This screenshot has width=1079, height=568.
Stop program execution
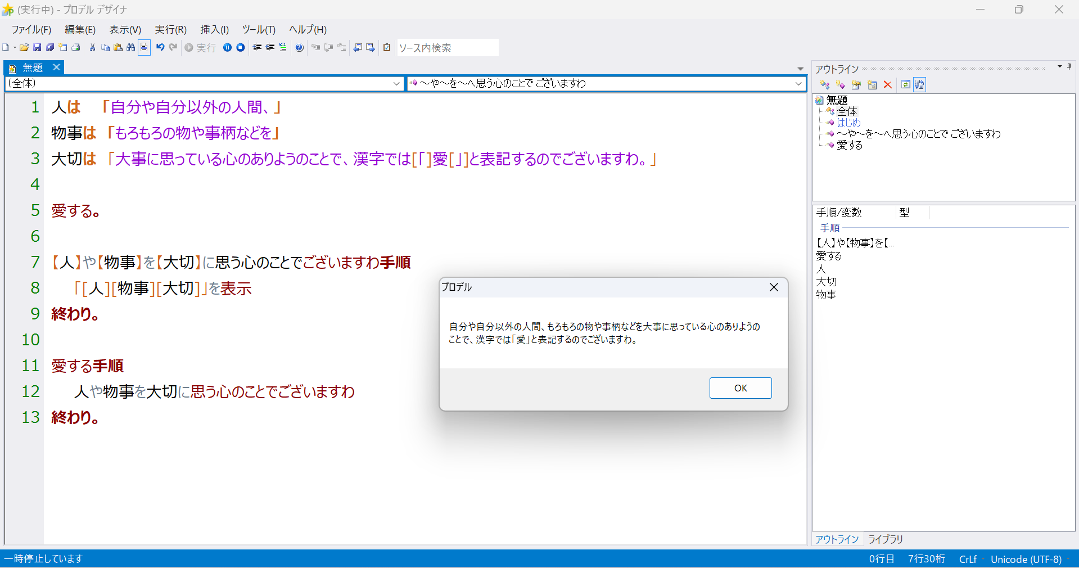[x=240, y=48]
